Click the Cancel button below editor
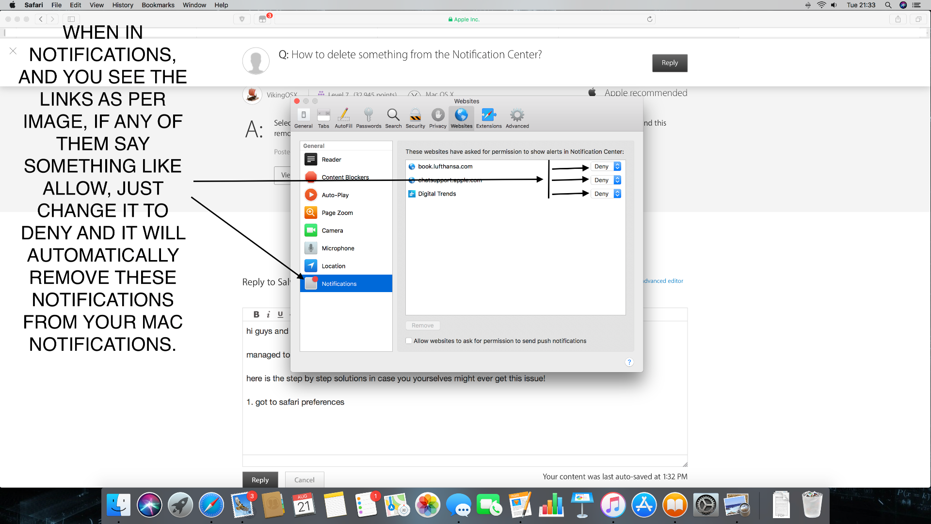The height and width of the screenshot is (524, 931). [304, 480]
